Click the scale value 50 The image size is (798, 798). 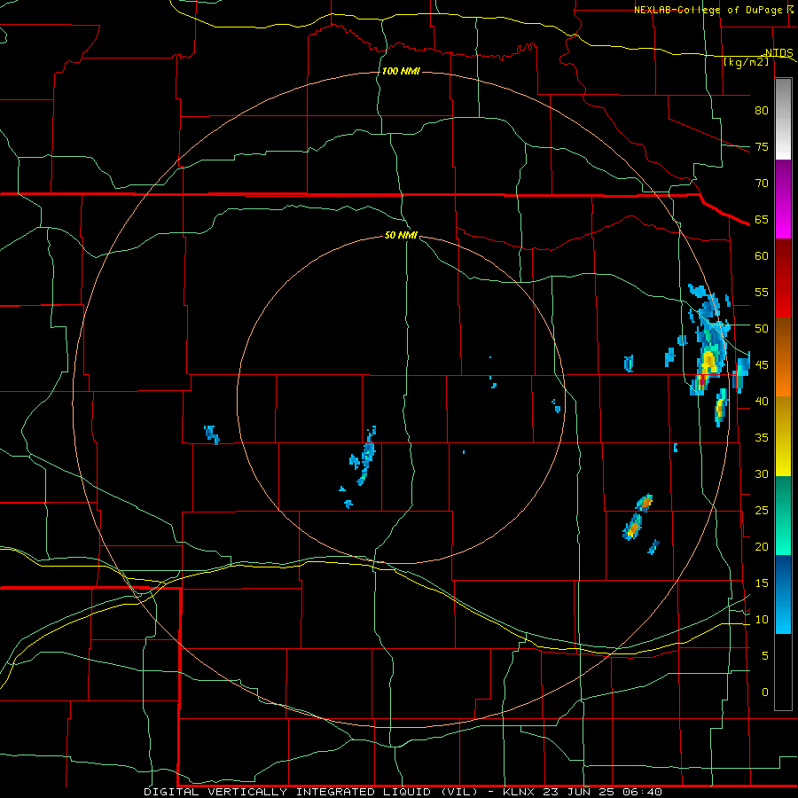coord(762,328)
